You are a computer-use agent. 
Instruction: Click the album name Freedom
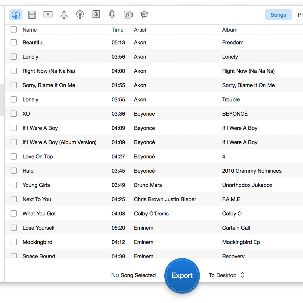click(233, 42)
